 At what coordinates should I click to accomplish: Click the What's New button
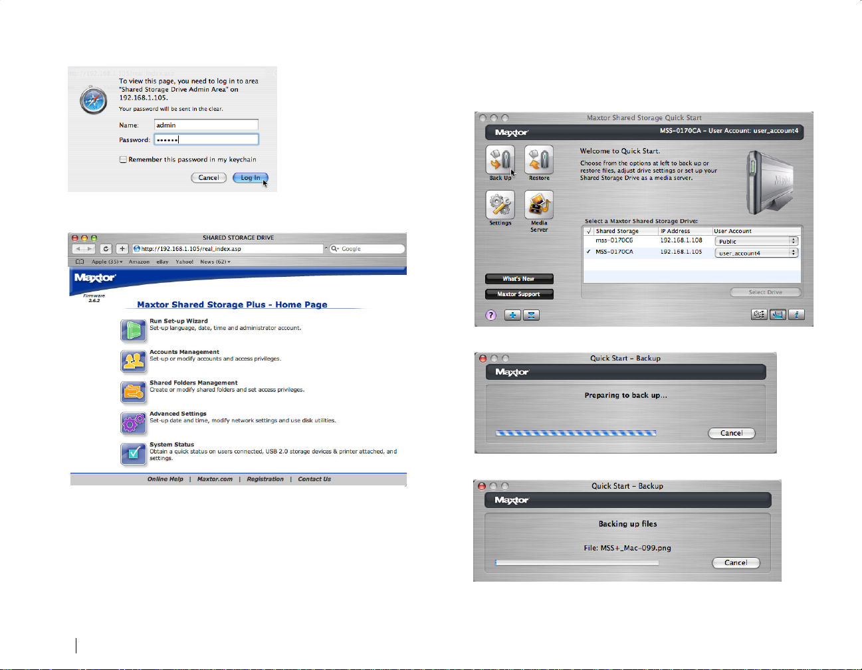tap(519, 279)
